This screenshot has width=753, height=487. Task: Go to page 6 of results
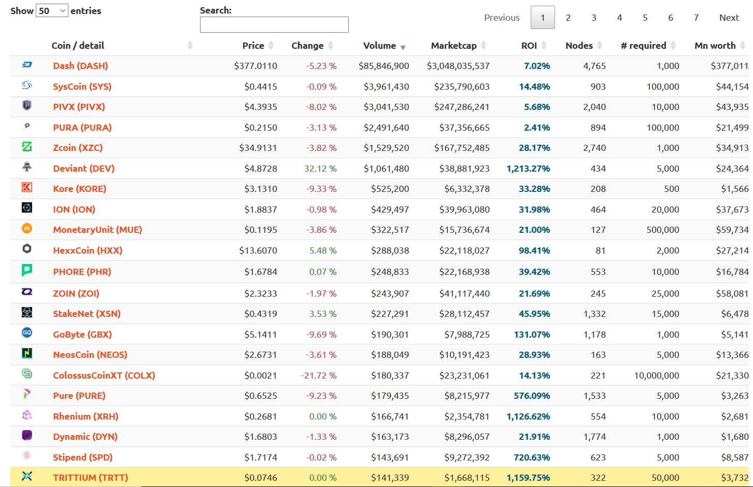pos(671,18)
